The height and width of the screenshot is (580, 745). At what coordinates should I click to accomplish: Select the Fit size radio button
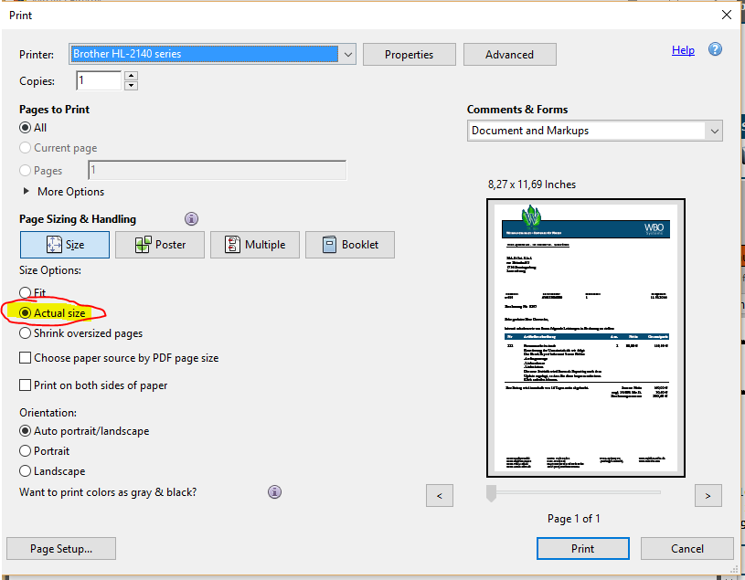pyautogui.click(x=26, y=293)
